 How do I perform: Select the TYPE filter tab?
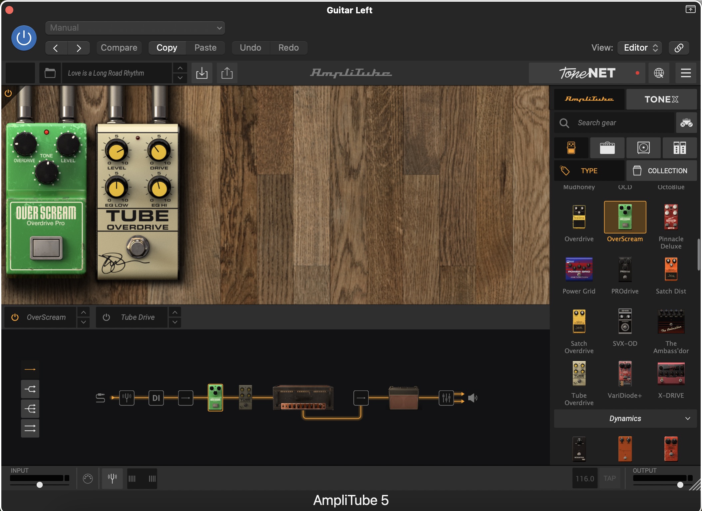(x=589, y=171)
